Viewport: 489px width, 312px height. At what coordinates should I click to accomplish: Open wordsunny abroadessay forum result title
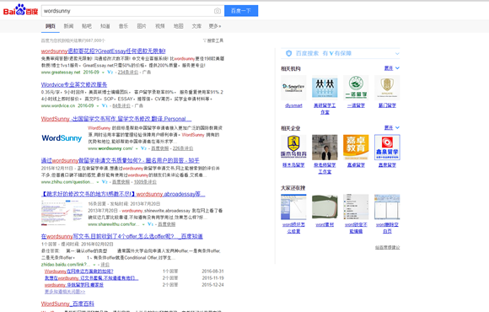pyautogui.click(x=123, y=194)
